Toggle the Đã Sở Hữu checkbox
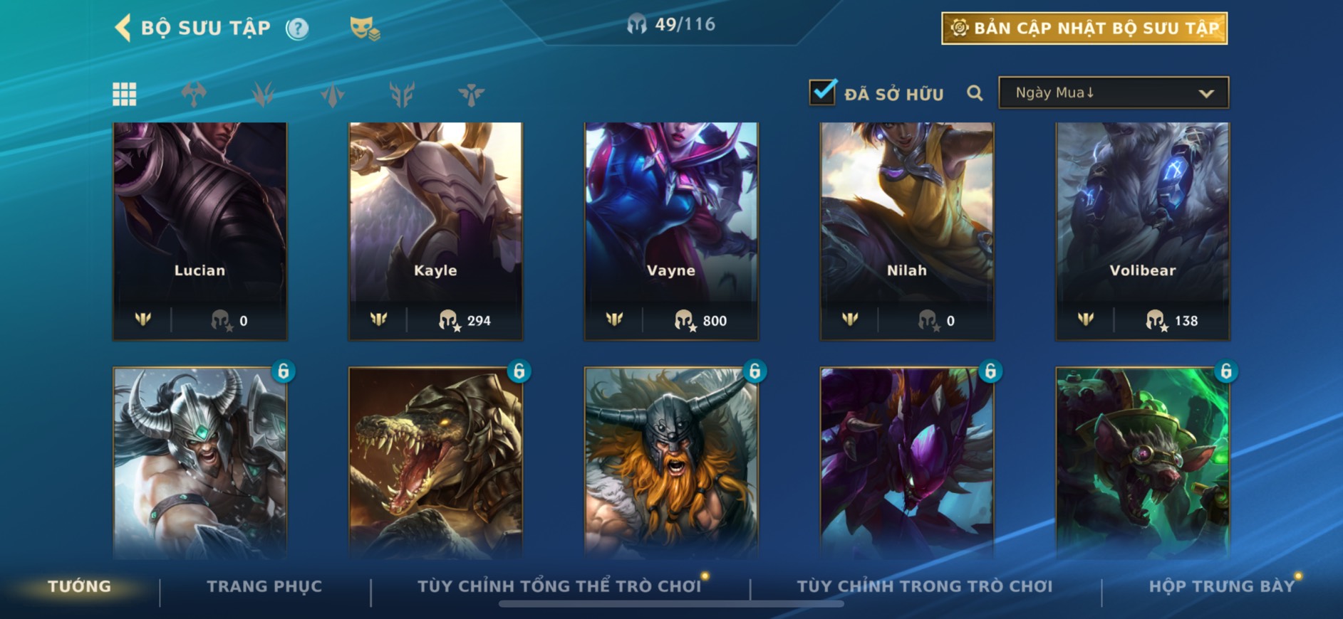Image resolution: width=1343 pixels, height=619 pixels. coord(822,92)
